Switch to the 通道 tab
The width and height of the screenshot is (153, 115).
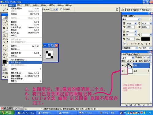click(130, 54)
